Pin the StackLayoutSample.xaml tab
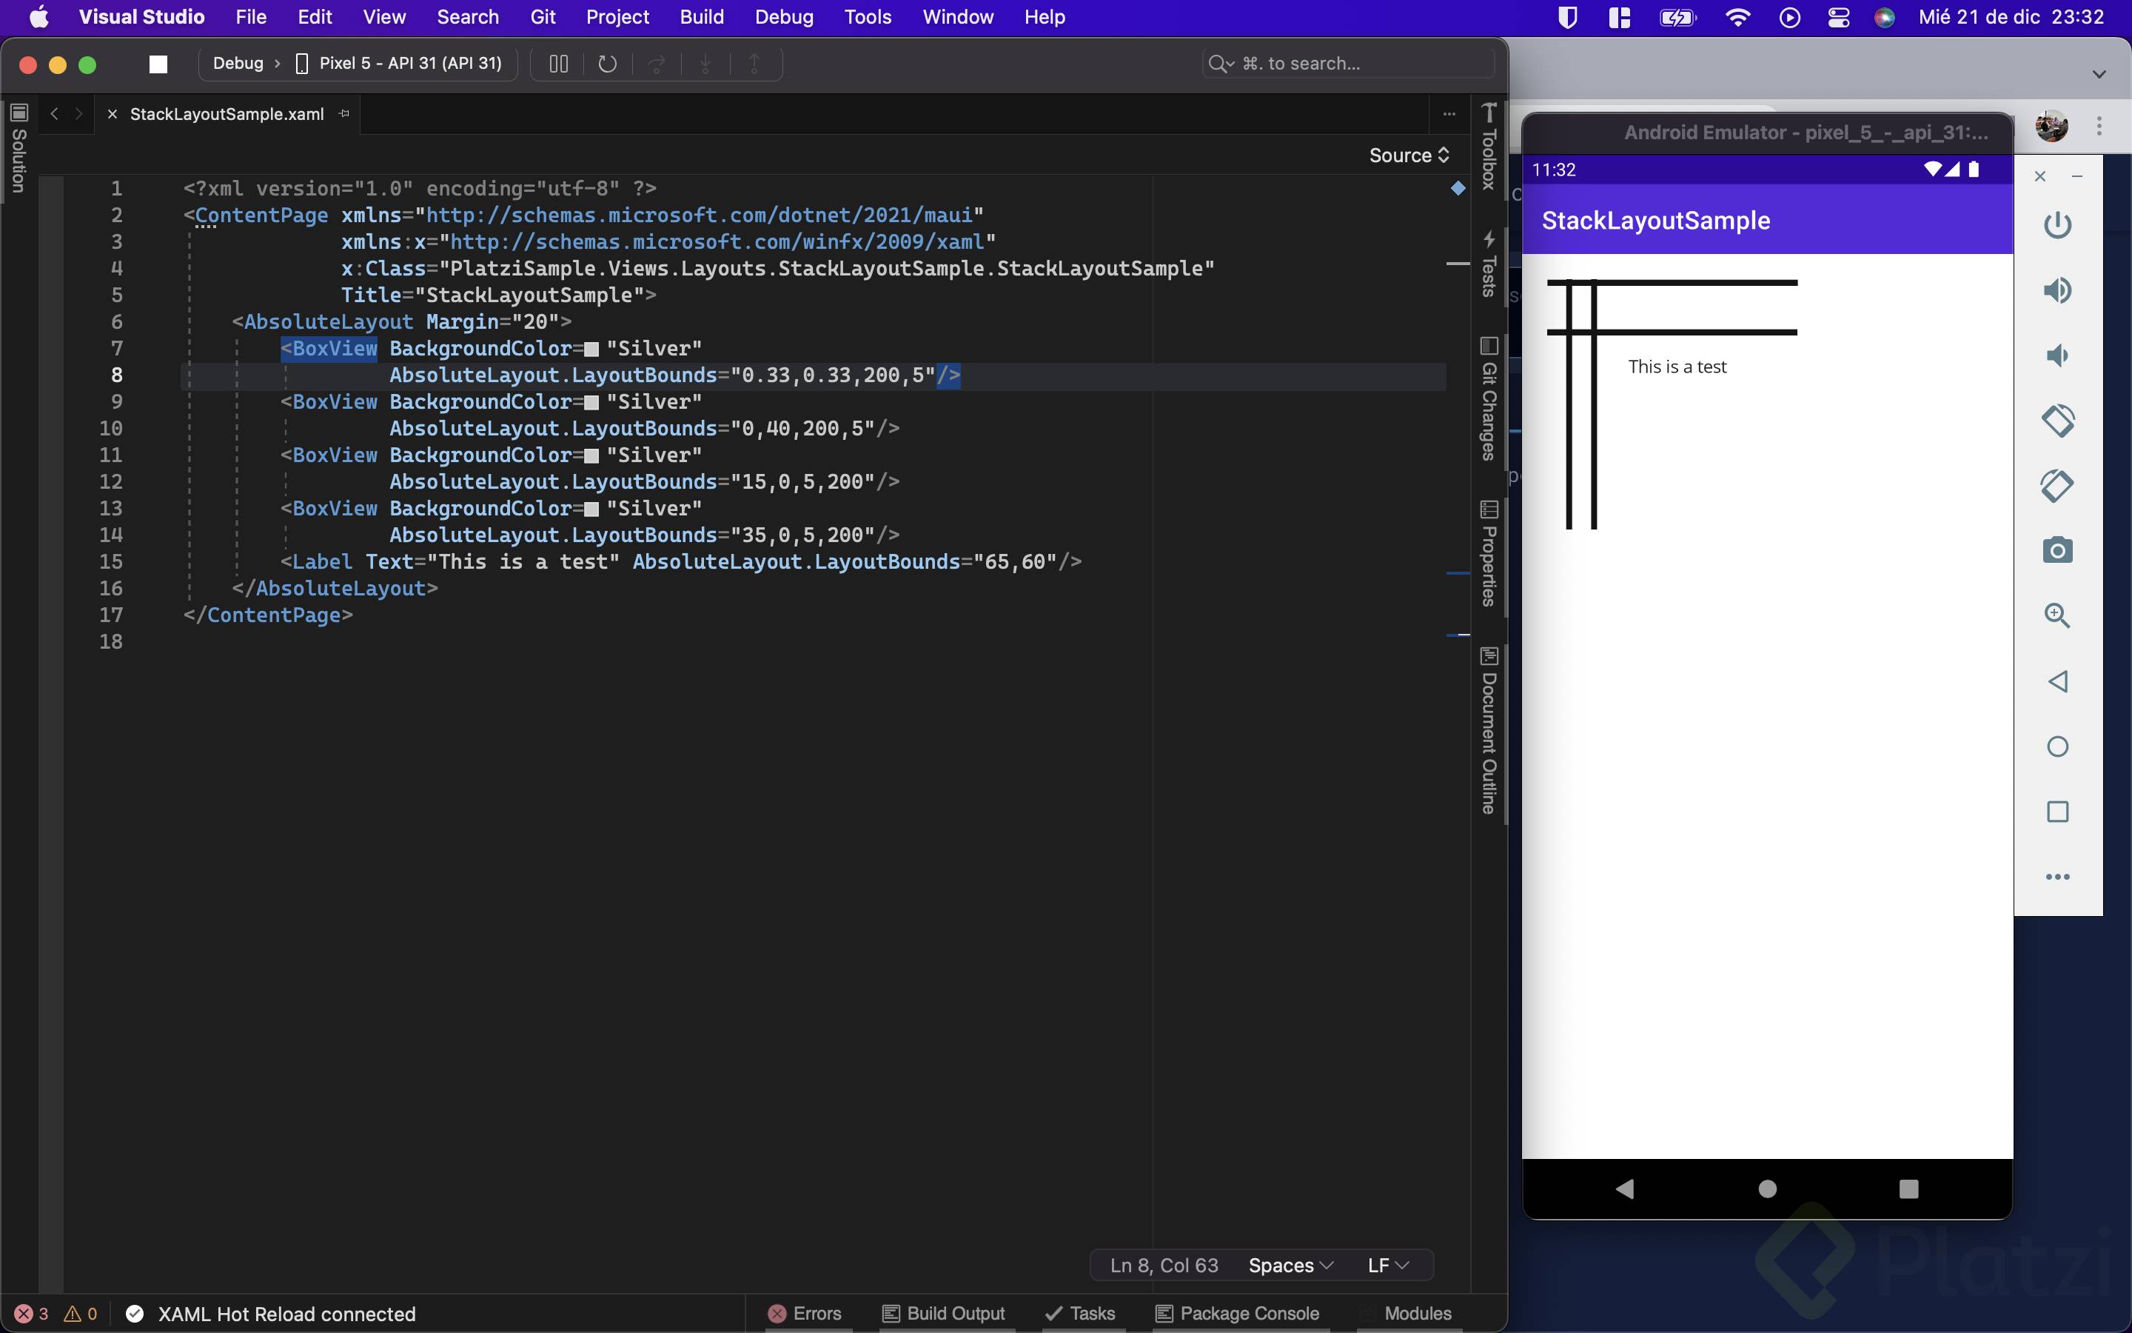Viewport: 2132px width, 1333px height. tap(344, 114)
